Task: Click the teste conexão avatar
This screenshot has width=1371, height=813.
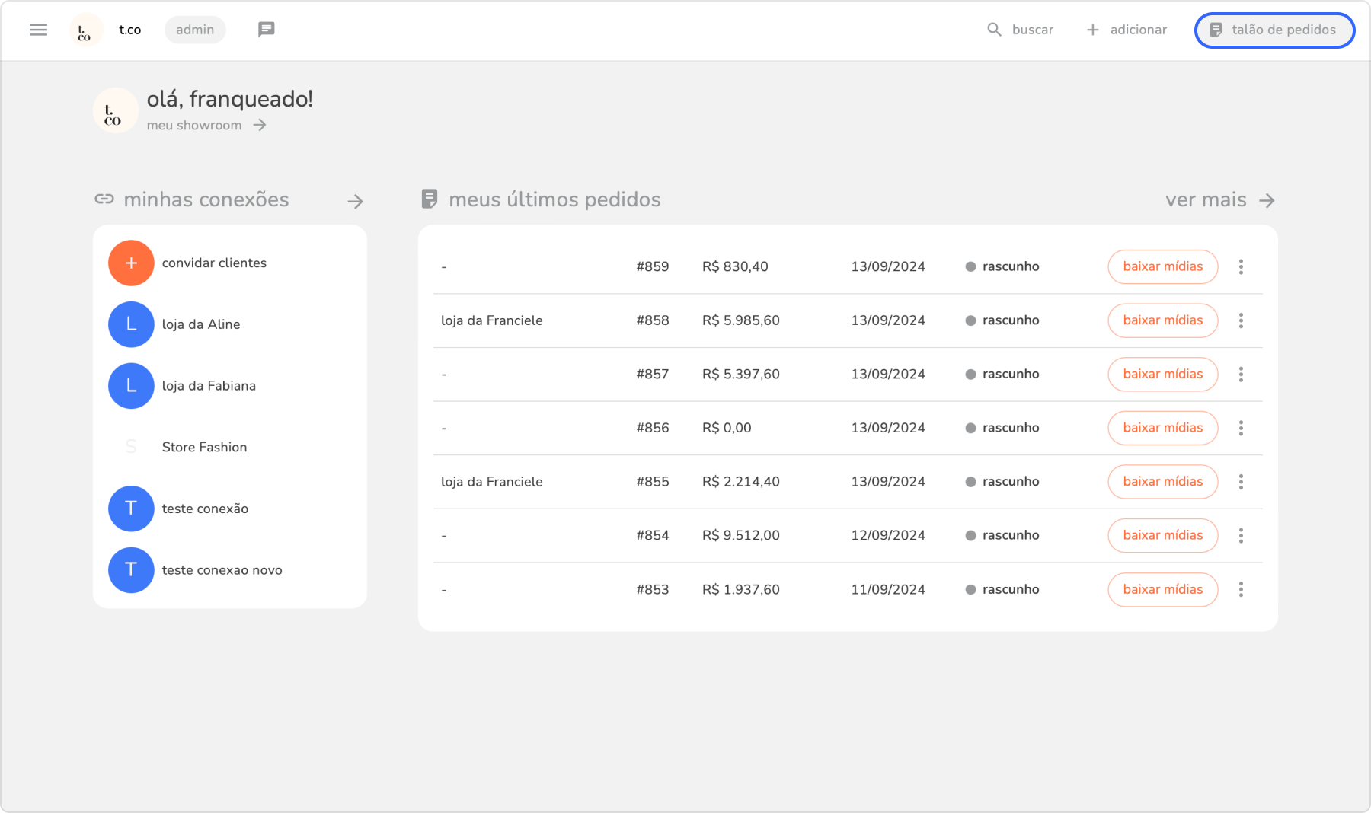Action: click(x=131, y=509)
